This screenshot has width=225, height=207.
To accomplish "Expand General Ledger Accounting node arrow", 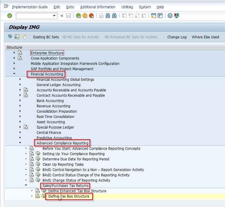I will tap(20, 85).
